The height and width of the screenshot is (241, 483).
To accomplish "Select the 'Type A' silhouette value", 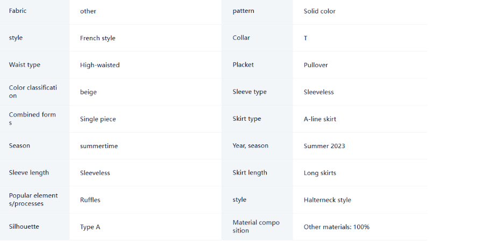I will [x=90, y=227].
